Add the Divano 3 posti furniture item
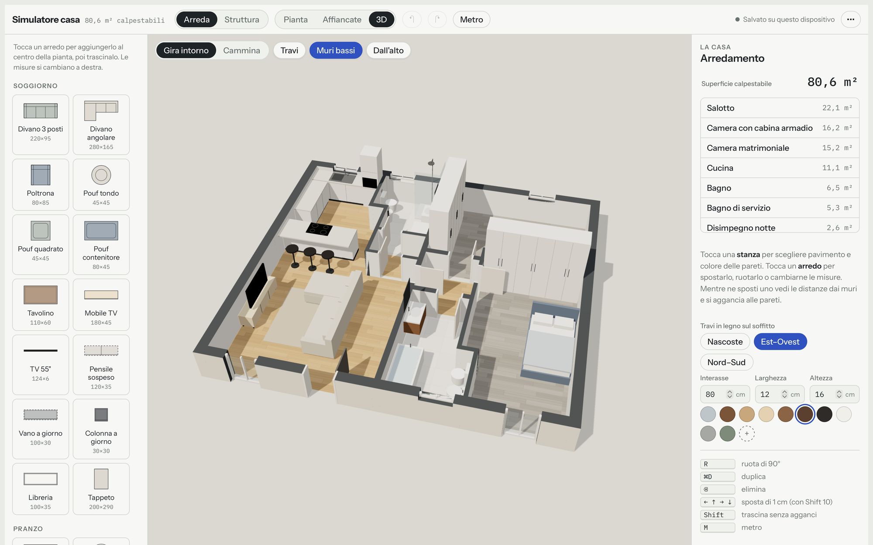The width and height of the screenshot is (873, 545). tap(41, 125)
